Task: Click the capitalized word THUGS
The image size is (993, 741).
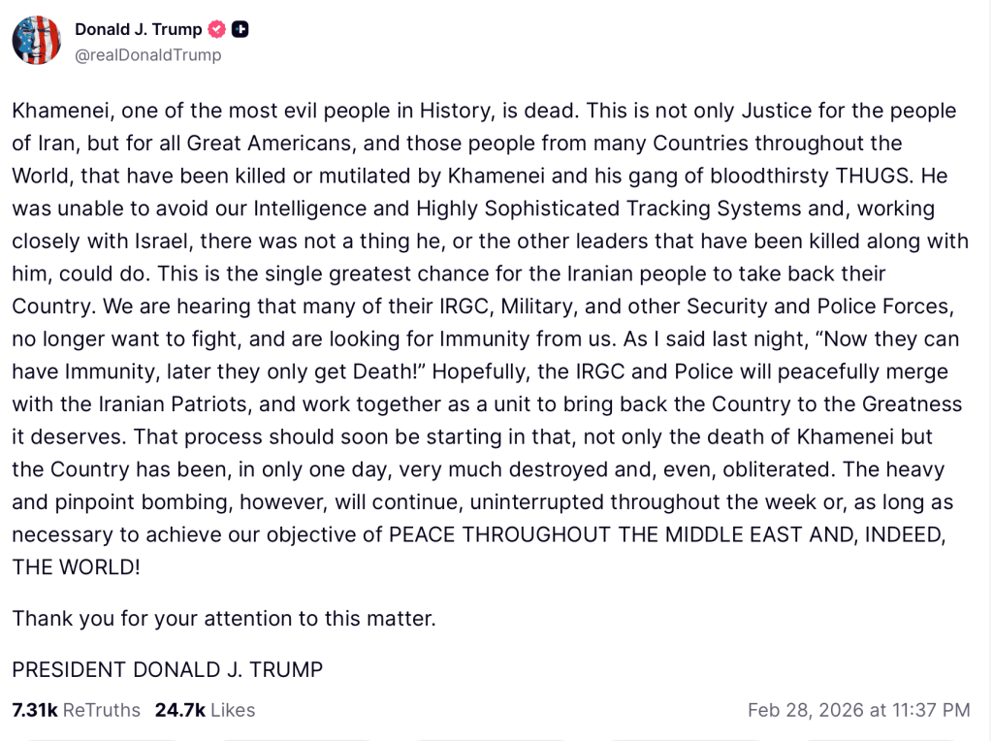Action: [x=874, y=177]
